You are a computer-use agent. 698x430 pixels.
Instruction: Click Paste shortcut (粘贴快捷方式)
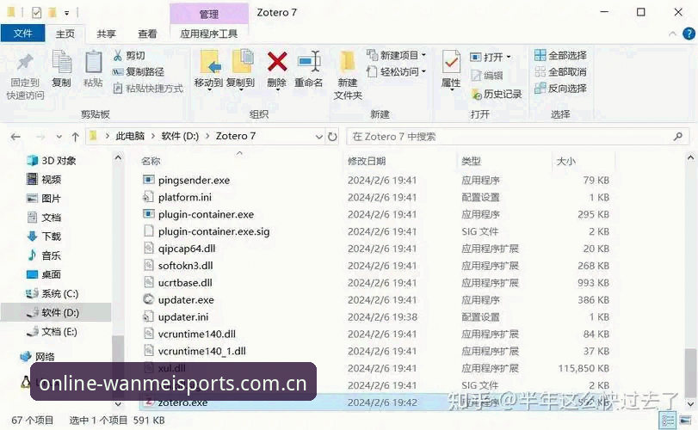click(x=148, y=88)
